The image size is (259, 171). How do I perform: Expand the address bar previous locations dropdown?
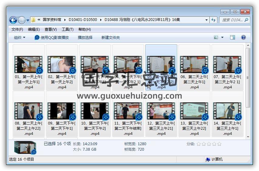(x=206, y=20)
